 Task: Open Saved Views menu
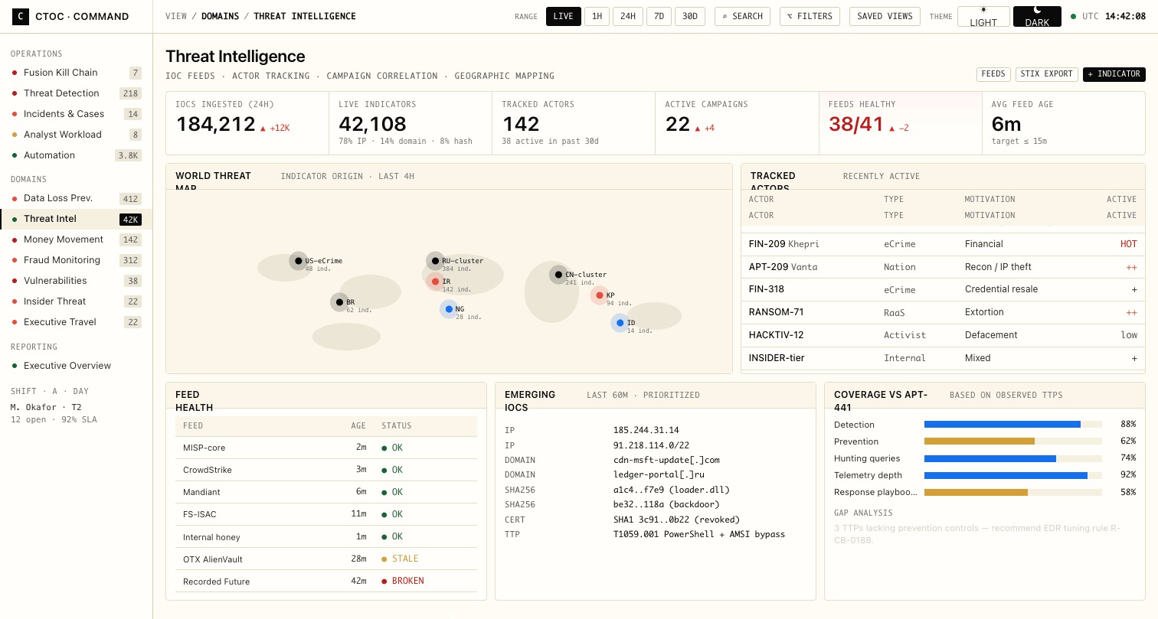[x=885, y=16]
